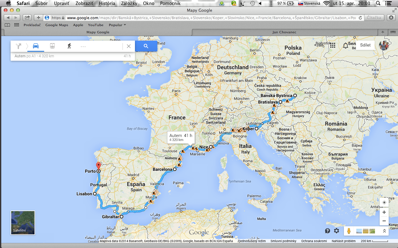Open the Smluvní podmínky link
The width and height of the screenshot is (398, 248).
(283, 241)
